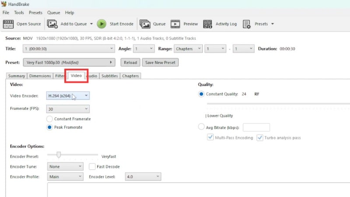
Task: Enable the Fast Decode checkbox
Action: (92, 167)
